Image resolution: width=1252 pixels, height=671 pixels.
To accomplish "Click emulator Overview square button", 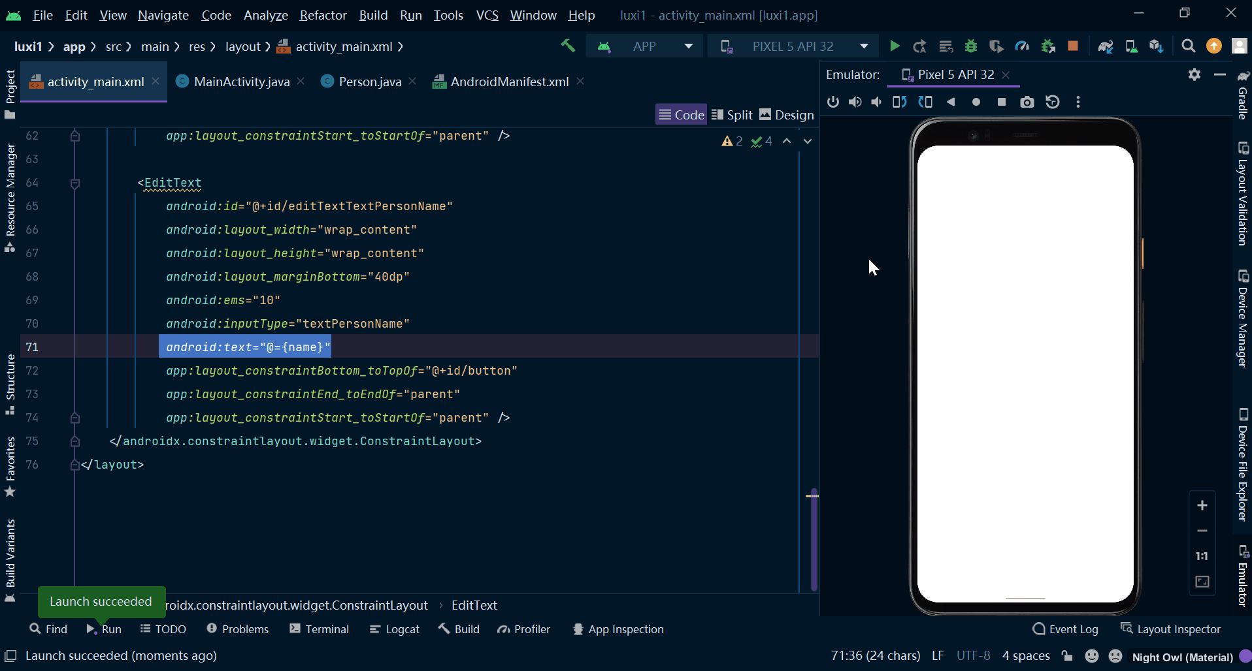I will [x=1002, y=102].
